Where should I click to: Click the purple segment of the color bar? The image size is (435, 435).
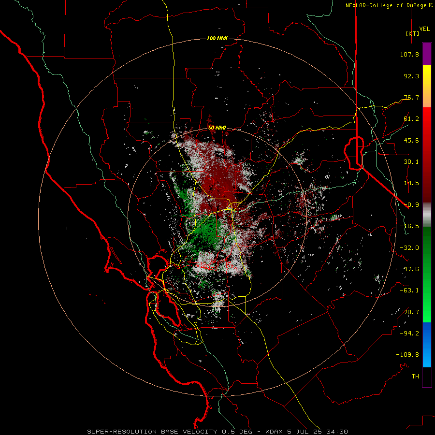pyautogui.click(x=427, y=54)
